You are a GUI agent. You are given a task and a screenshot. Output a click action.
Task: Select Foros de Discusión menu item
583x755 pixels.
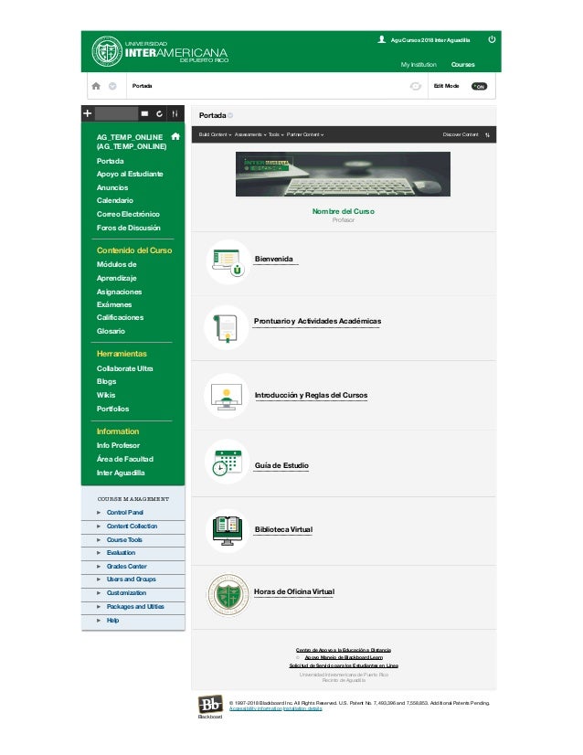click(x=129, y=228)
